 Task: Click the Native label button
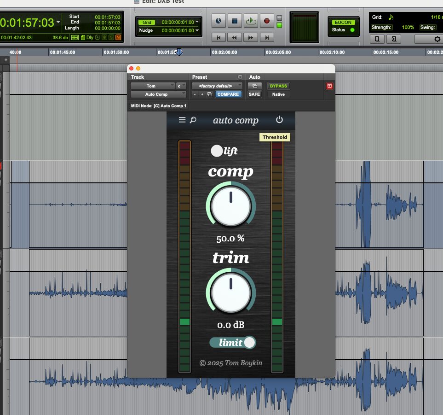coord(278,94)
